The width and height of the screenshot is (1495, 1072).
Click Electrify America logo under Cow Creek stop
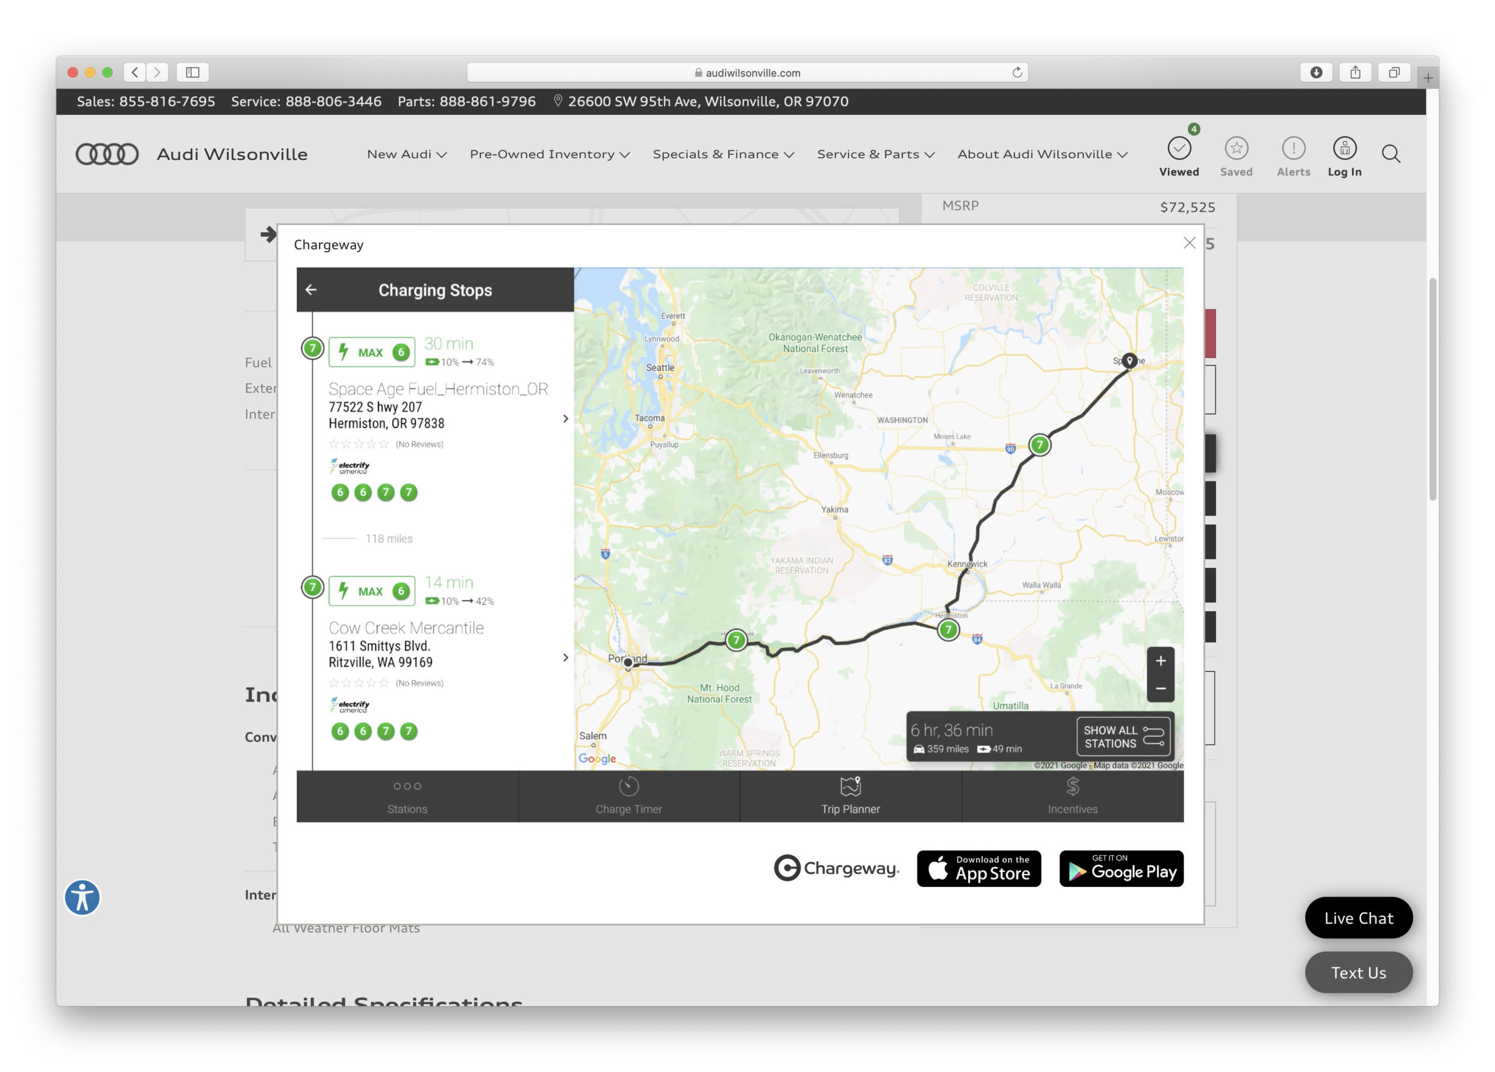[x=349, y=706]
